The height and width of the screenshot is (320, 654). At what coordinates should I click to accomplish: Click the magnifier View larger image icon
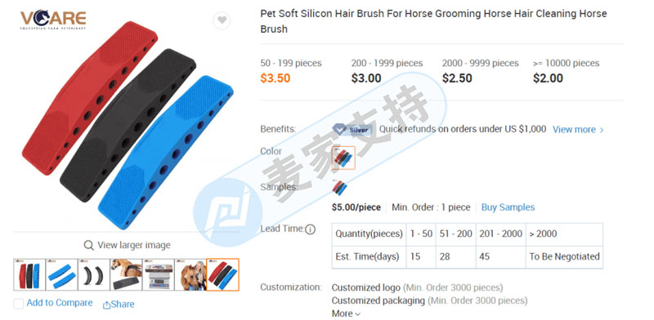pyautogui.click(x=88, y=245)
